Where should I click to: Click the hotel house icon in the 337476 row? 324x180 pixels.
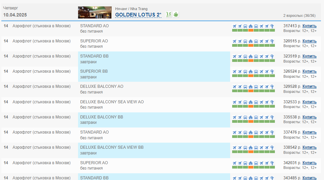[251, 133]
